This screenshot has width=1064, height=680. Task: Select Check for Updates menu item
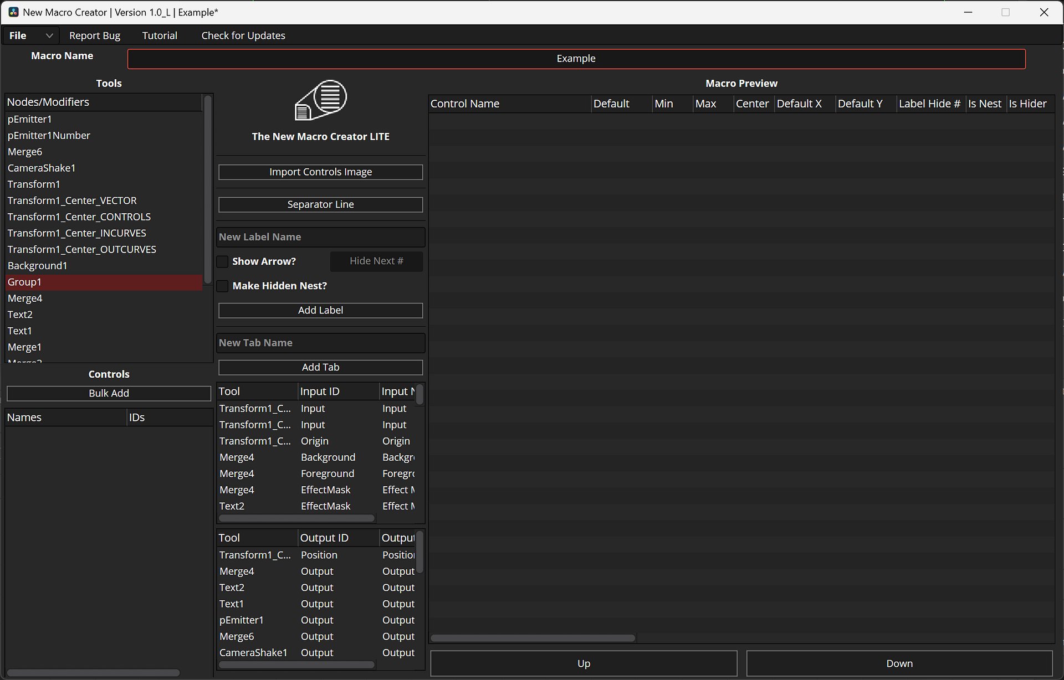[243, 35]
